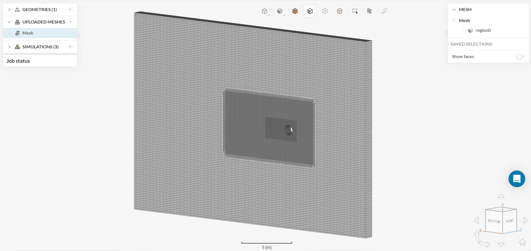Activate the box selection tool
The width and height of the screenshot is (531, 251).
click(x=355, y=11)
